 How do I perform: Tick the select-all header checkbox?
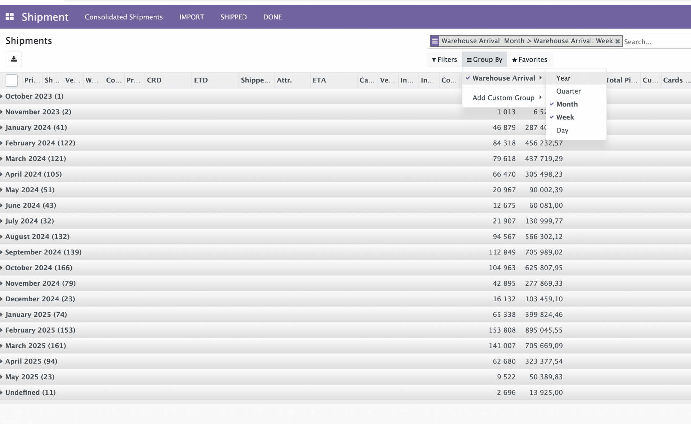[x=12, y=80]
